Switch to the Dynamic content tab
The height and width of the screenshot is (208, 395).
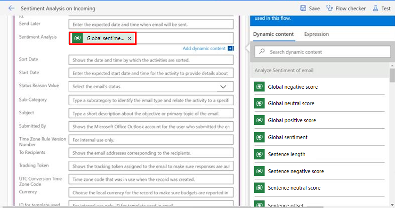[273, 34]
